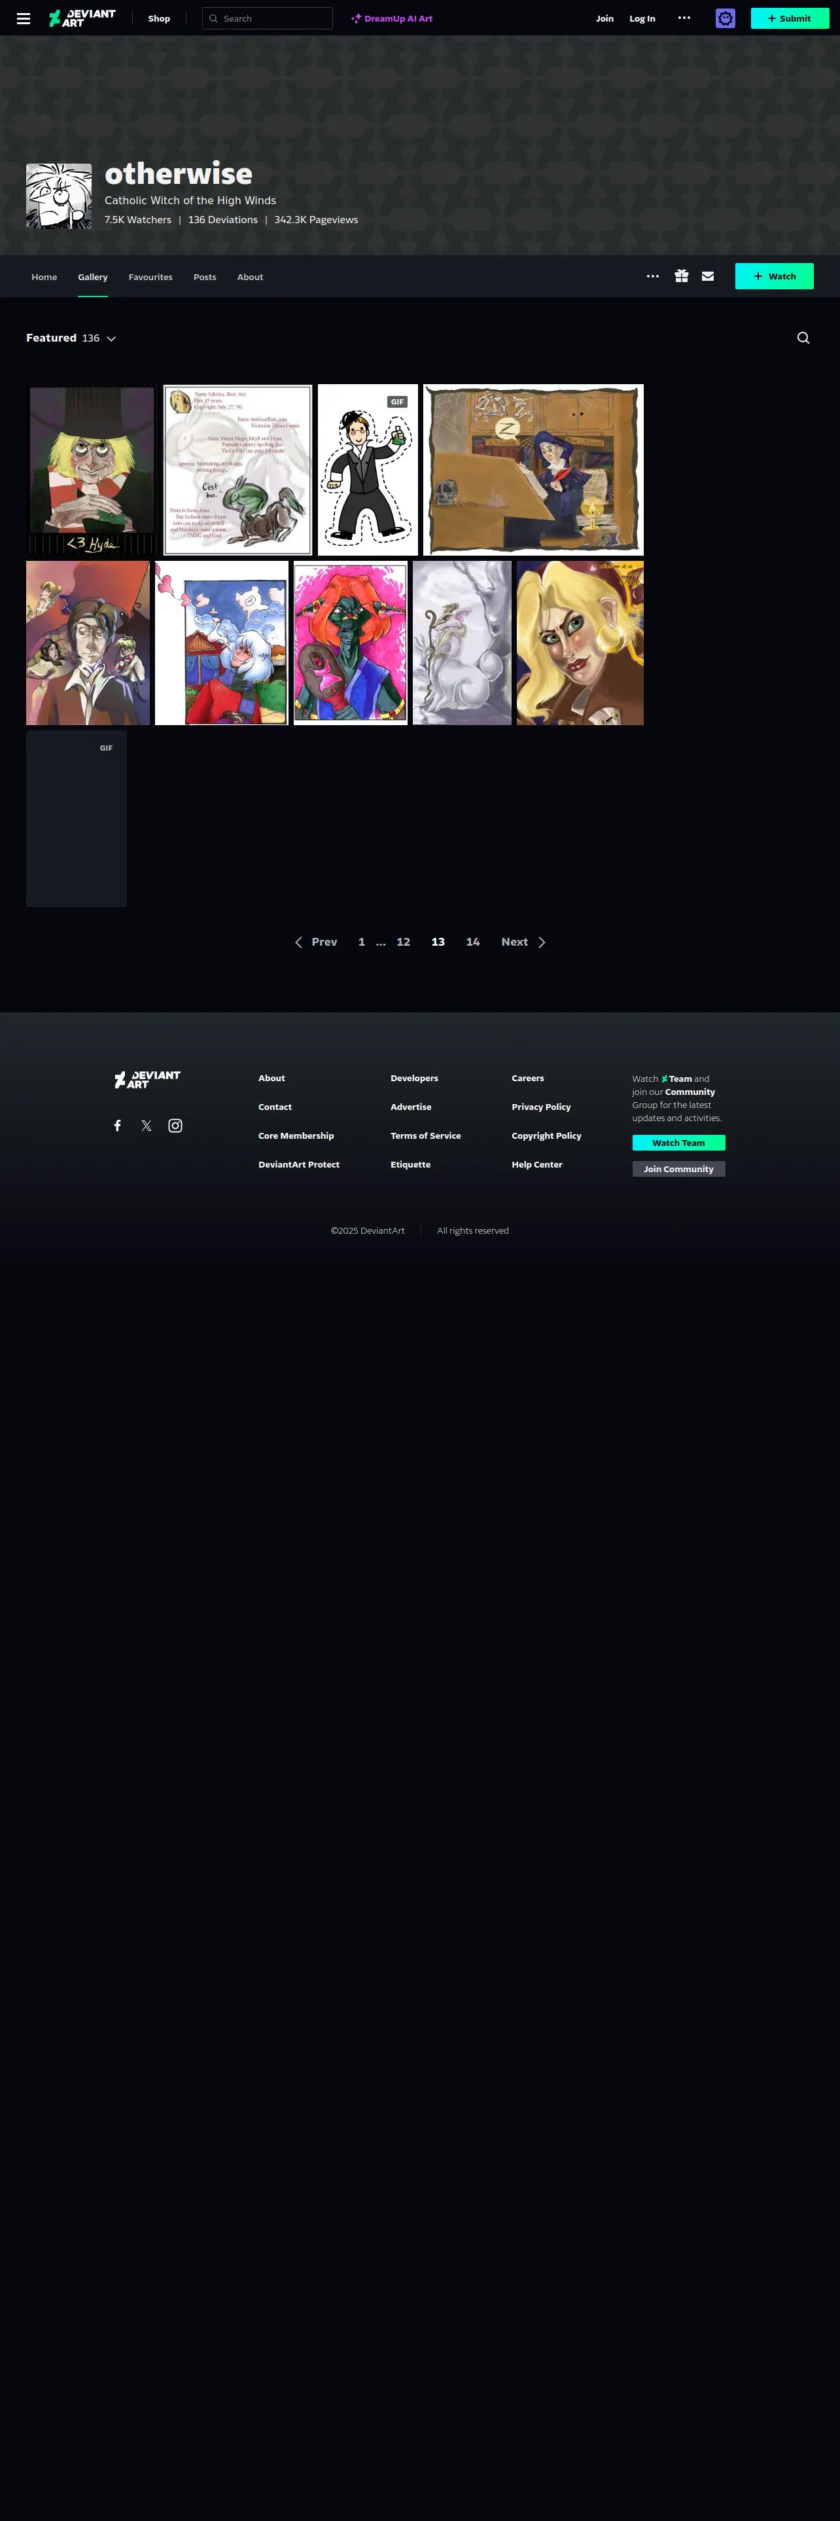
Task: Open the Posts tab
Action: 204,277
